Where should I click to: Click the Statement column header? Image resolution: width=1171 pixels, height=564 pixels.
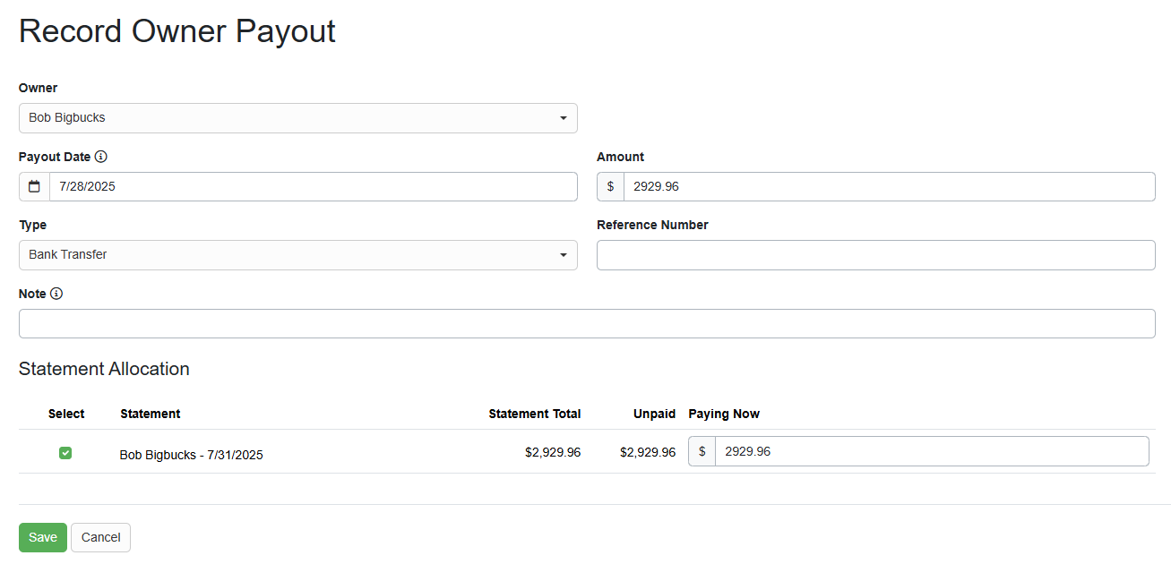[151, 414]
